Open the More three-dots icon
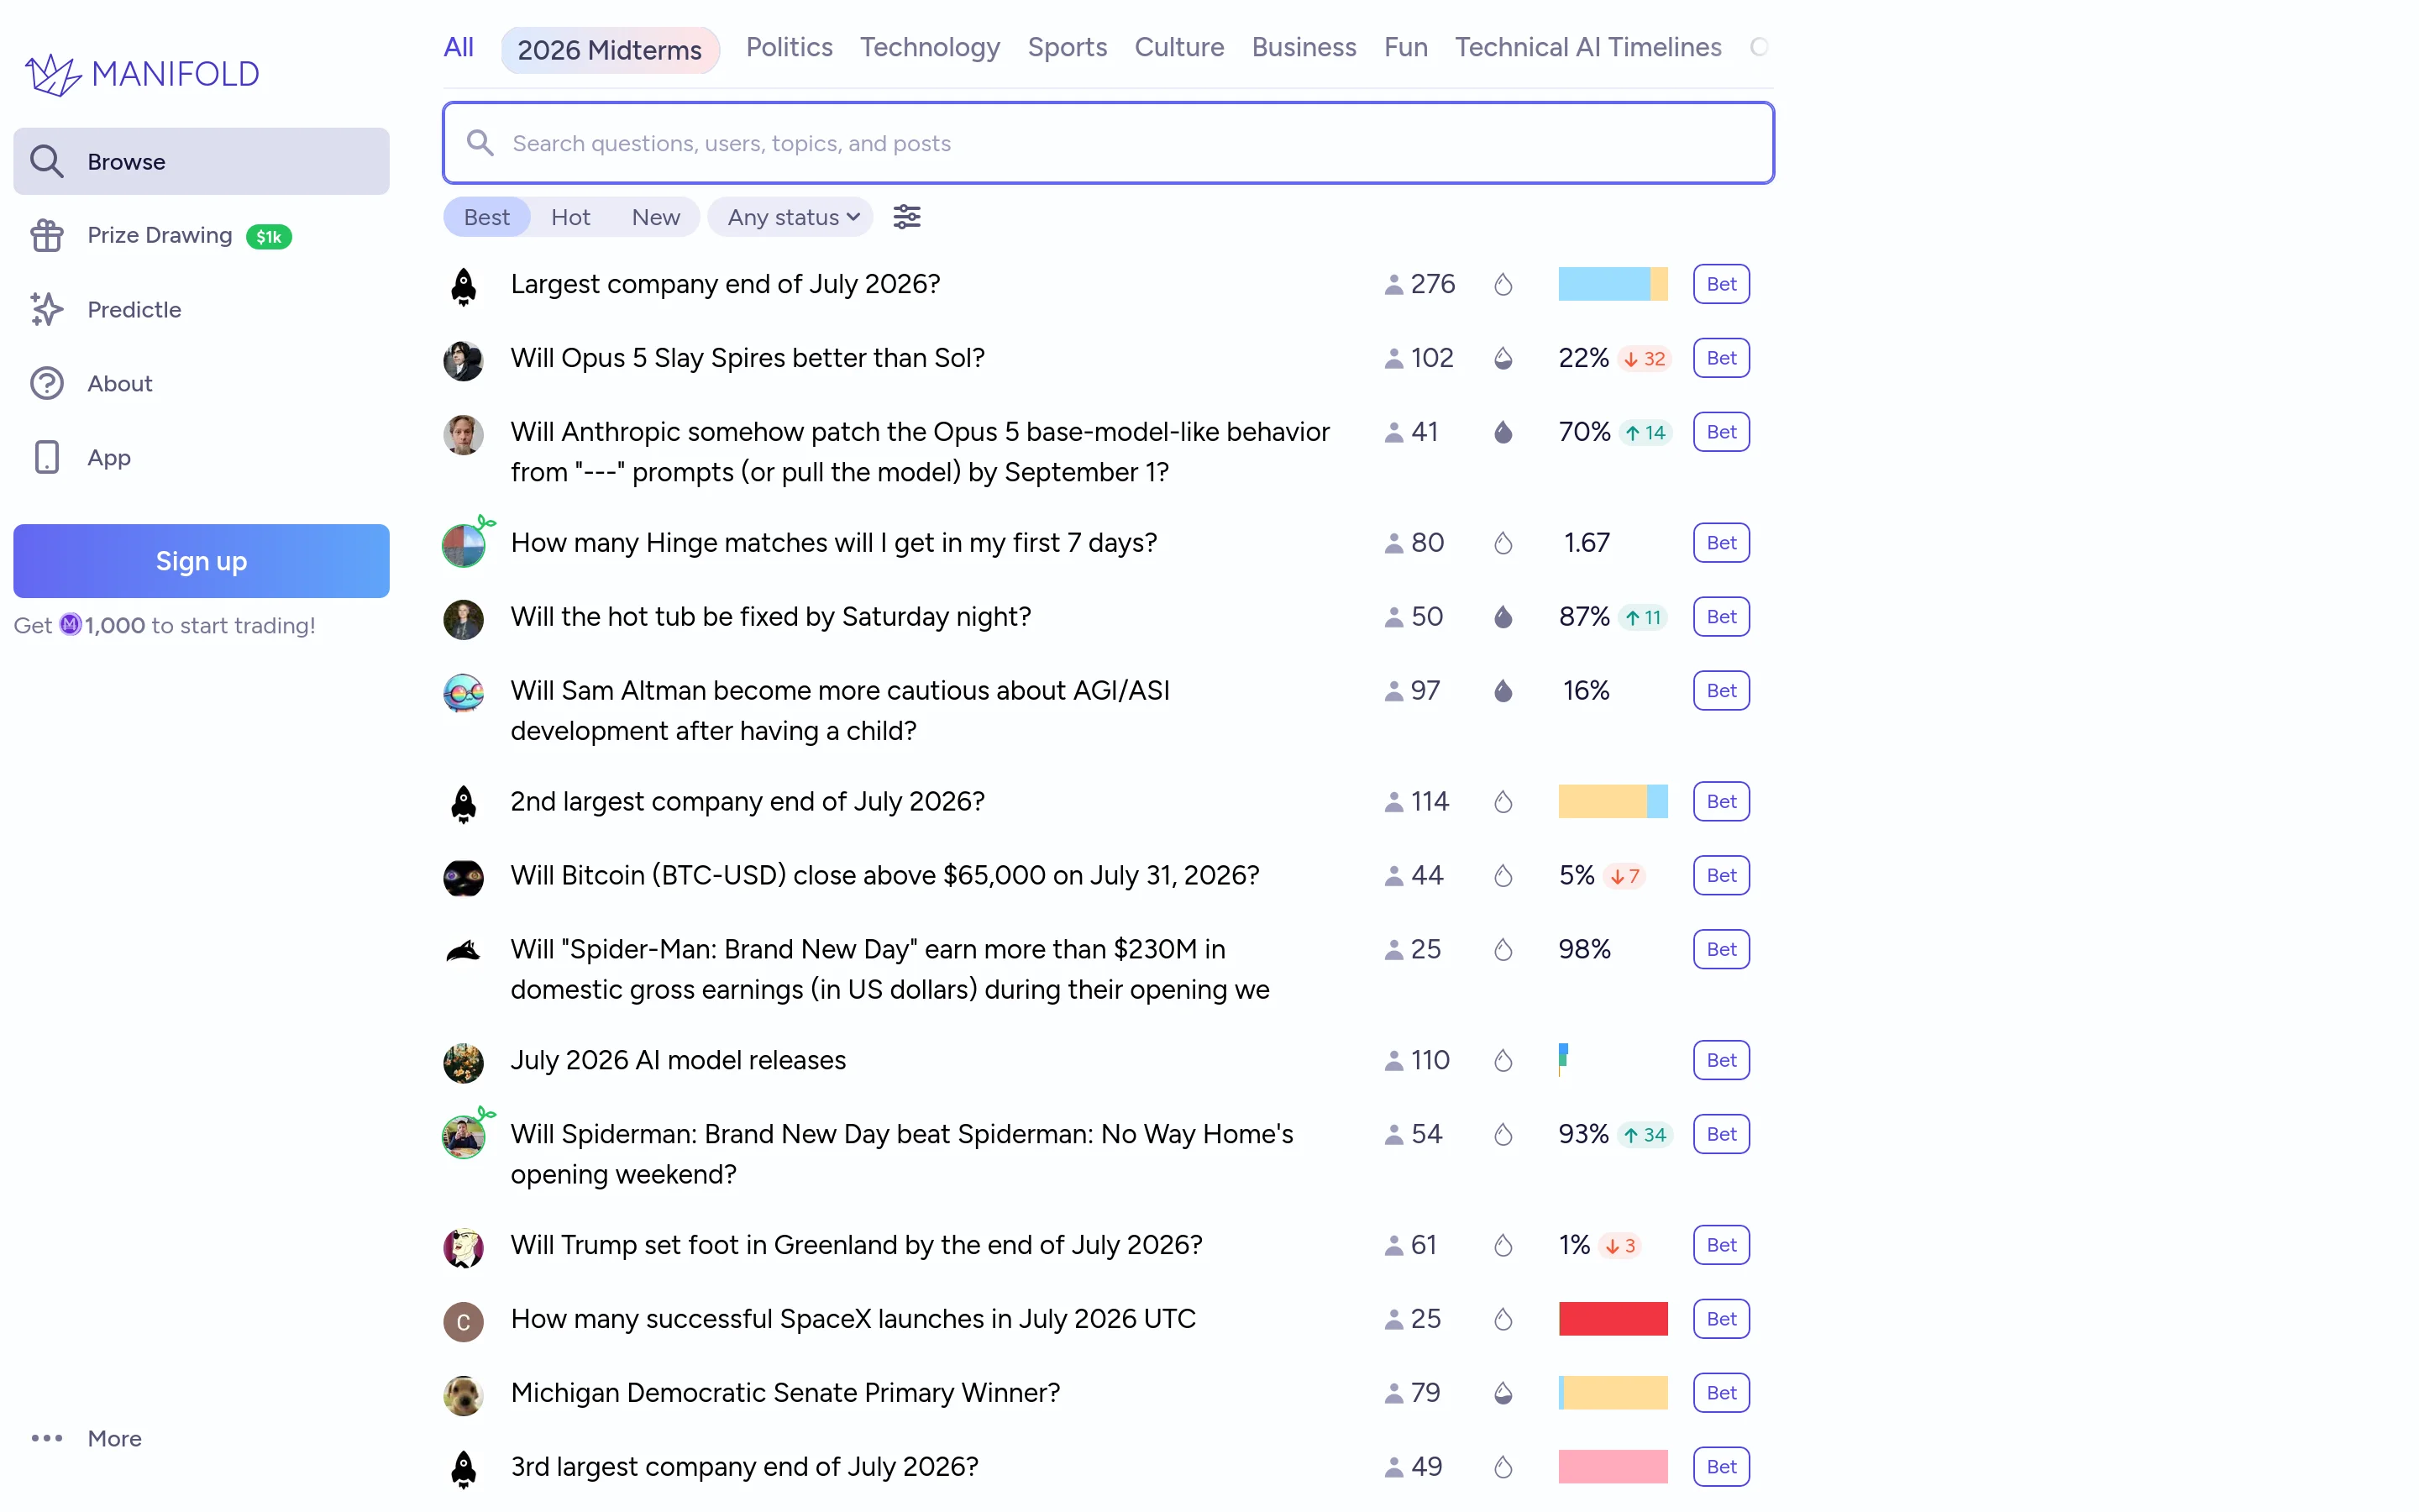The width and height of the screenshot is (2419, 1512). coord(47,1438)
